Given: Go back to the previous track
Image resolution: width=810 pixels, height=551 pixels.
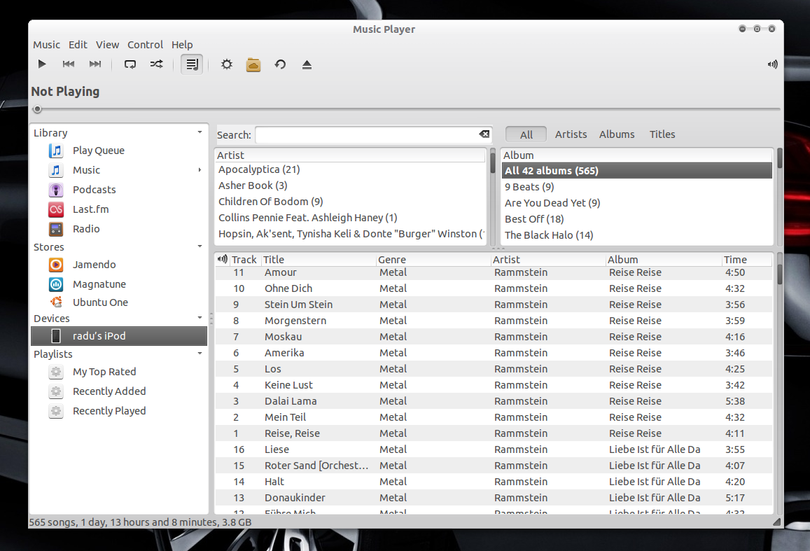Looking at the screenshot, I should click(x=69, y=64).
